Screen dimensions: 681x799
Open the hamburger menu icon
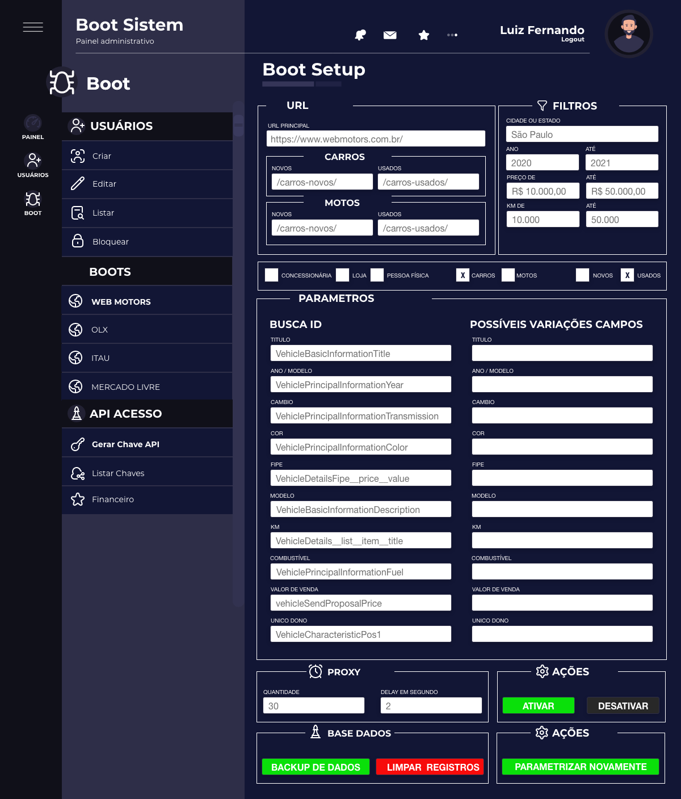pos(33,27)
